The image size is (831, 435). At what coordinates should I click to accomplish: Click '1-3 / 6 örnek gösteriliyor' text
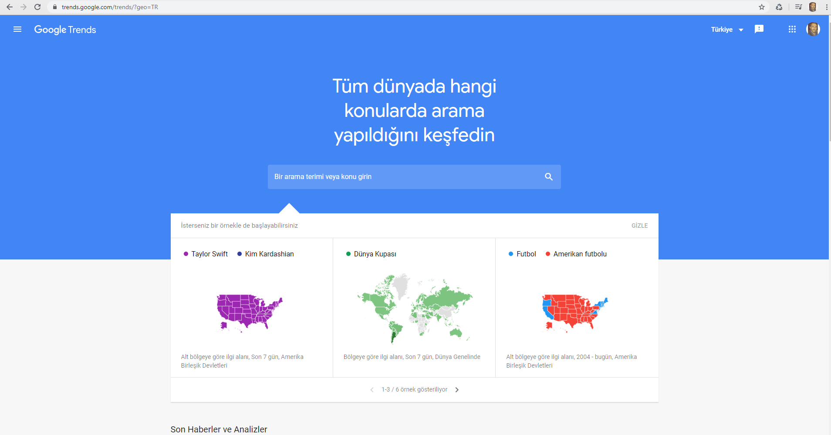[x=414, y=389]
